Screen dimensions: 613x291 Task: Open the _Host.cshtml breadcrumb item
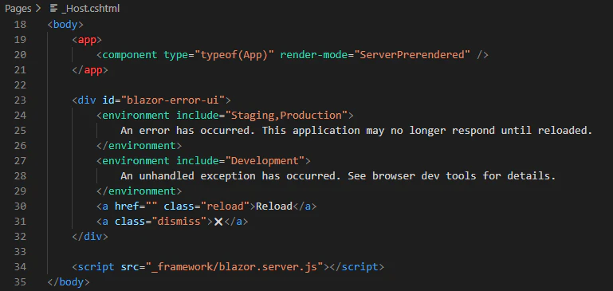point(90,8)
